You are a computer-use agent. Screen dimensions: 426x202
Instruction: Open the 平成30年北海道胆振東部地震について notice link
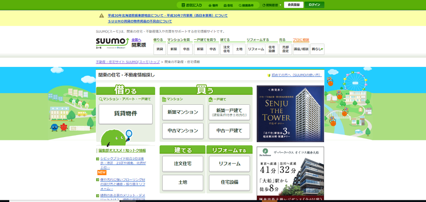[135, 16]
